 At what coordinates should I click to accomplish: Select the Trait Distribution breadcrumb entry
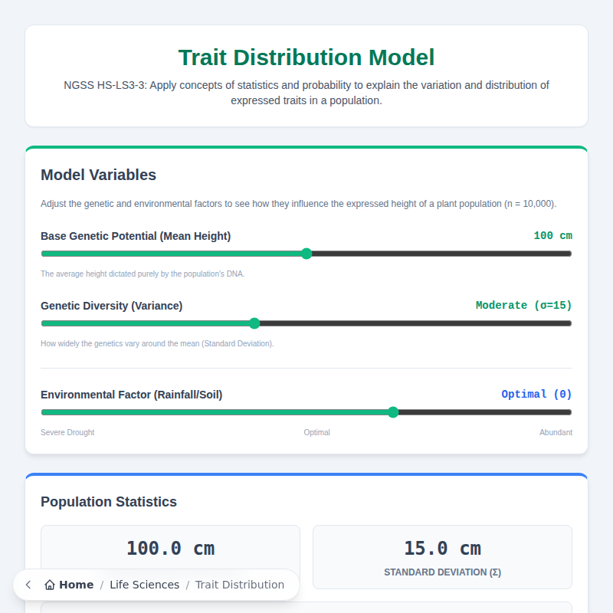click(x=240, y=585)
